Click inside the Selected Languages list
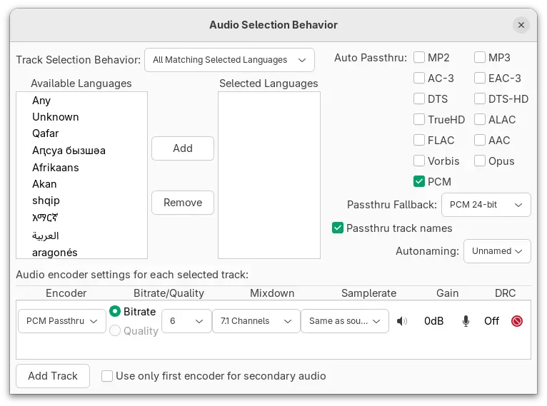Image resolution: width=547 pixels, height=406 pixels. pyautogui.click(x=269, y=175)
